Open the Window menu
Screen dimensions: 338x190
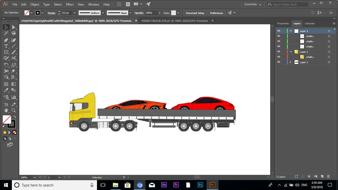[93, 4]
